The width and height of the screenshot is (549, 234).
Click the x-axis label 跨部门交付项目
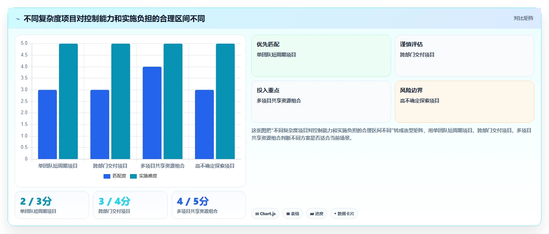coord(110,166)
